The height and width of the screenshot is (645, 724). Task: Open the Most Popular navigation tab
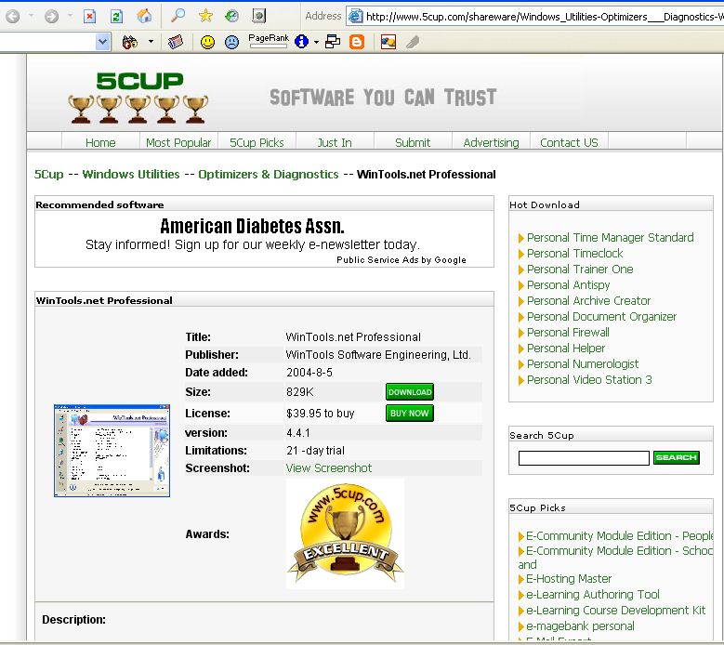coord(178,142)
